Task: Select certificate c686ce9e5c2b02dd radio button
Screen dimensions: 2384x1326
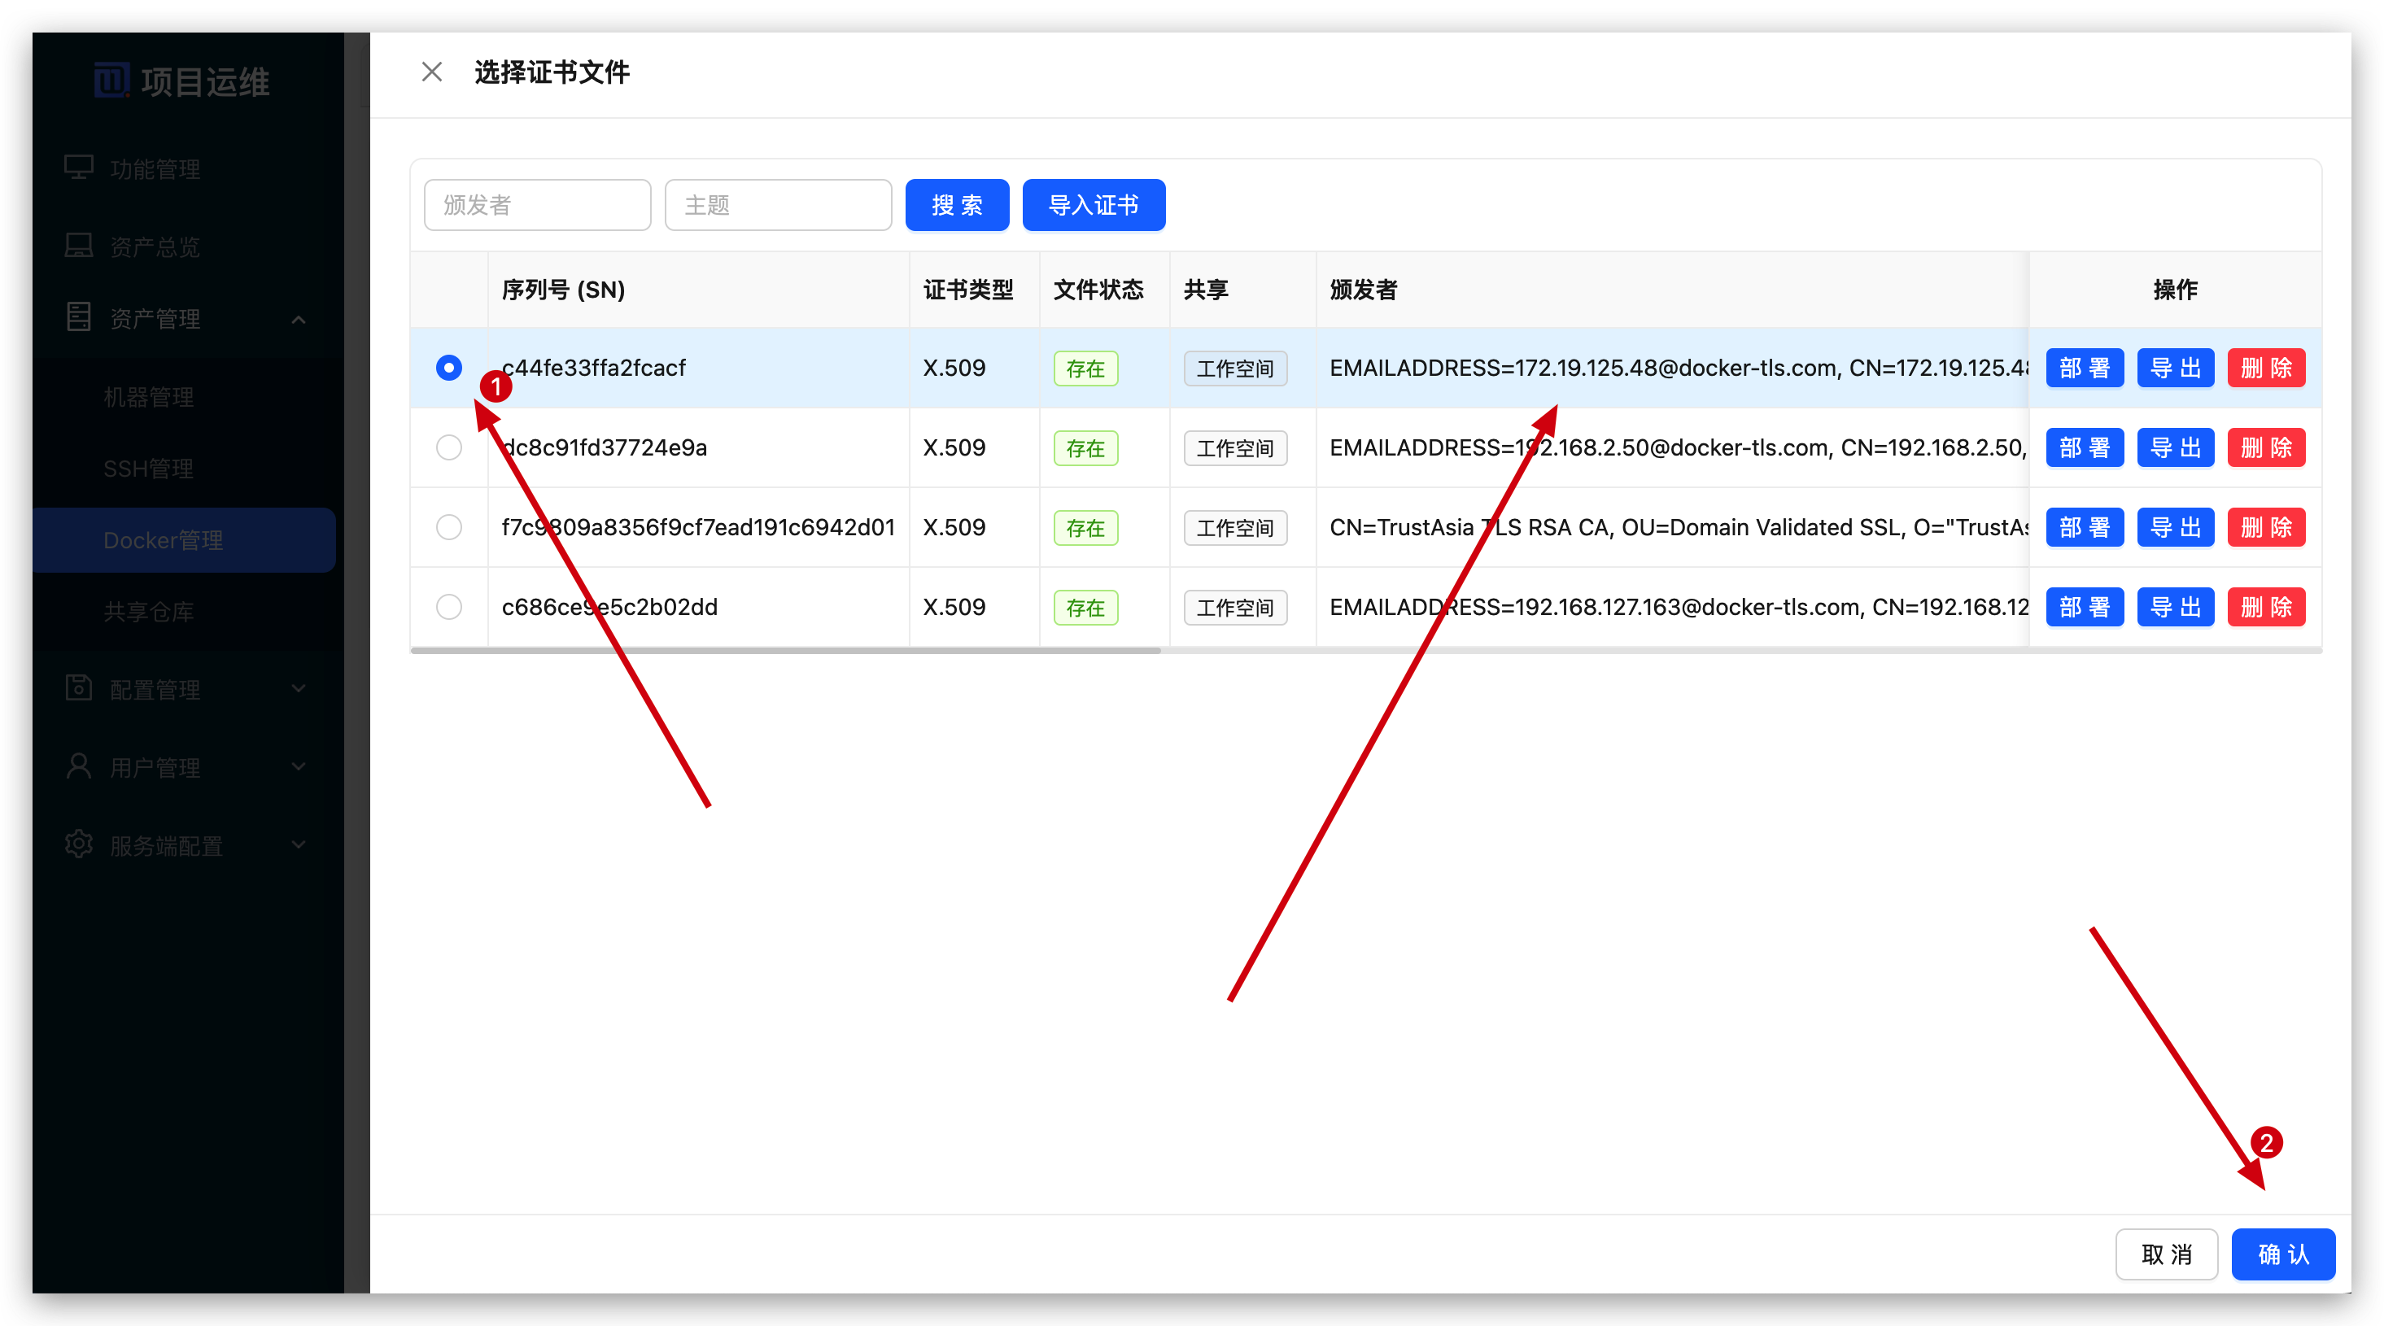Action: [449, 607]
